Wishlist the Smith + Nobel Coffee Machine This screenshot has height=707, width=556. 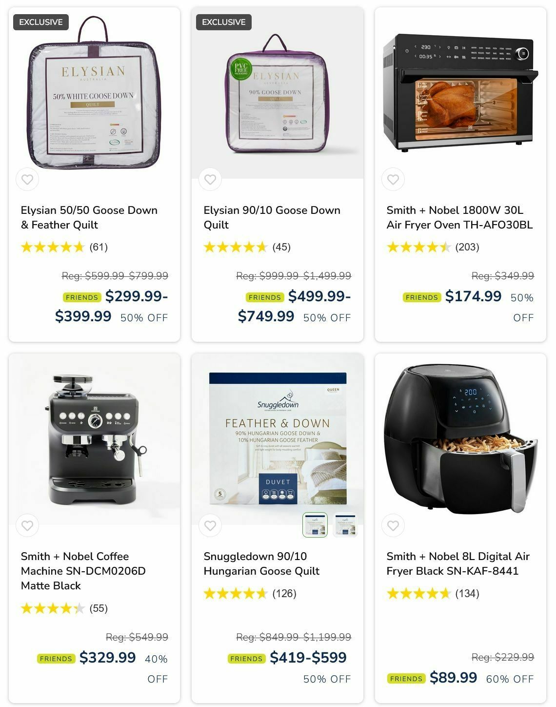[27, 526]
